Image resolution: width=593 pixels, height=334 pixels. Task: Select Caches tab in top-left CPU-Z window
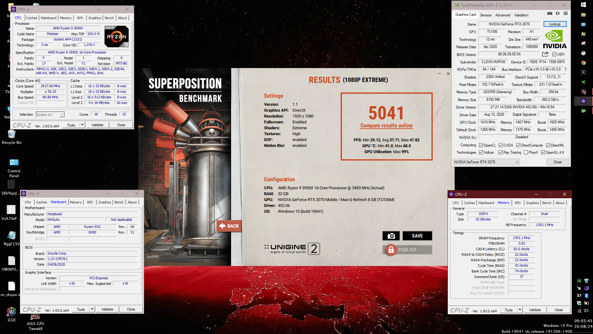[x=32, y=18]
